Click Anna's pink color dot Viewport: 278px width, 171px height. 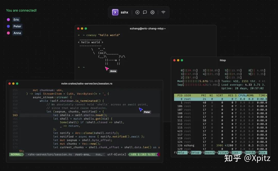pyautogui.click(x=8, y=33)
